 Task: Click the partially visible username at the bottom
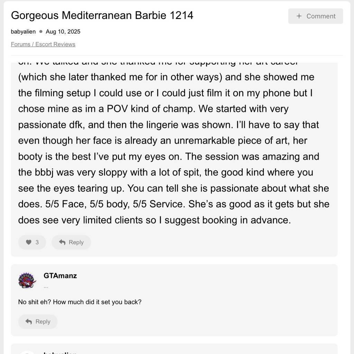(60, 352)
